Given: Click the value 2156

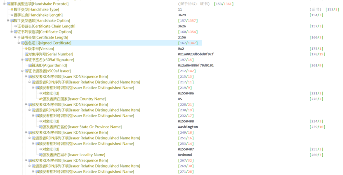Looking at the screenshot, I should (182, 38).
